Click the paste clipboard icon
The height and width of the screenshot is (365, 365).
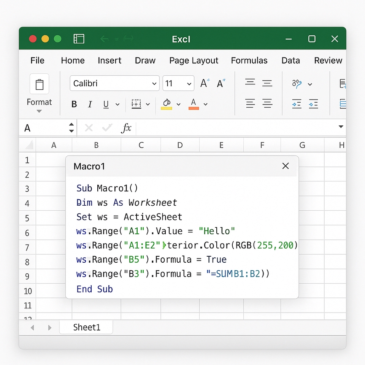point(39,84)
